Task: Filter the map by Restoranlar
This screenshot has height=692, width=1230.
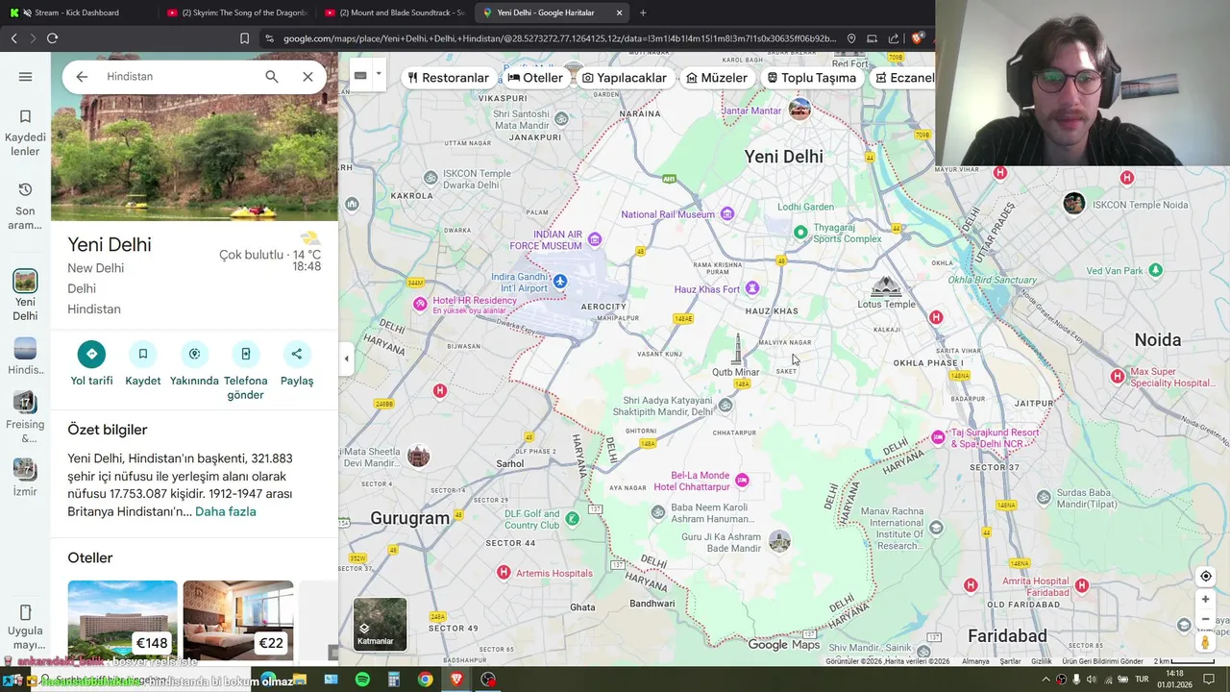Action: [448, 78]
